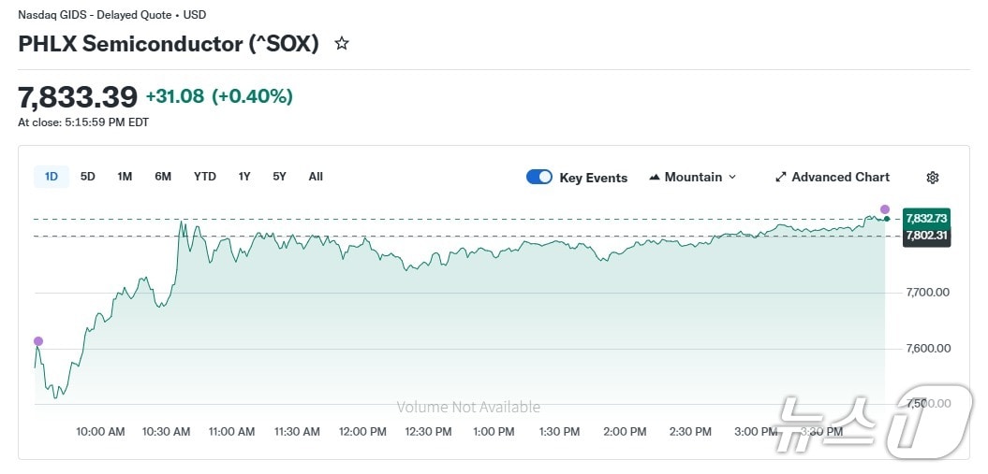988x474 pixels.
Task: Add ^SOX to watchlist with star icon
Action: click(x=342, y=43)
